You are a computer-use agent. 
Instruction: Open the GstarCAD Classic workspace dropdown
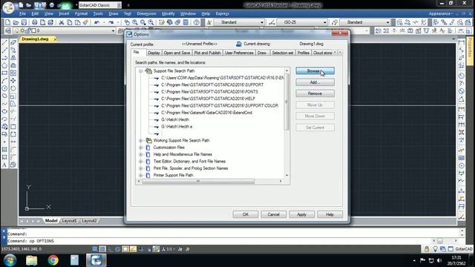point(119,5)
